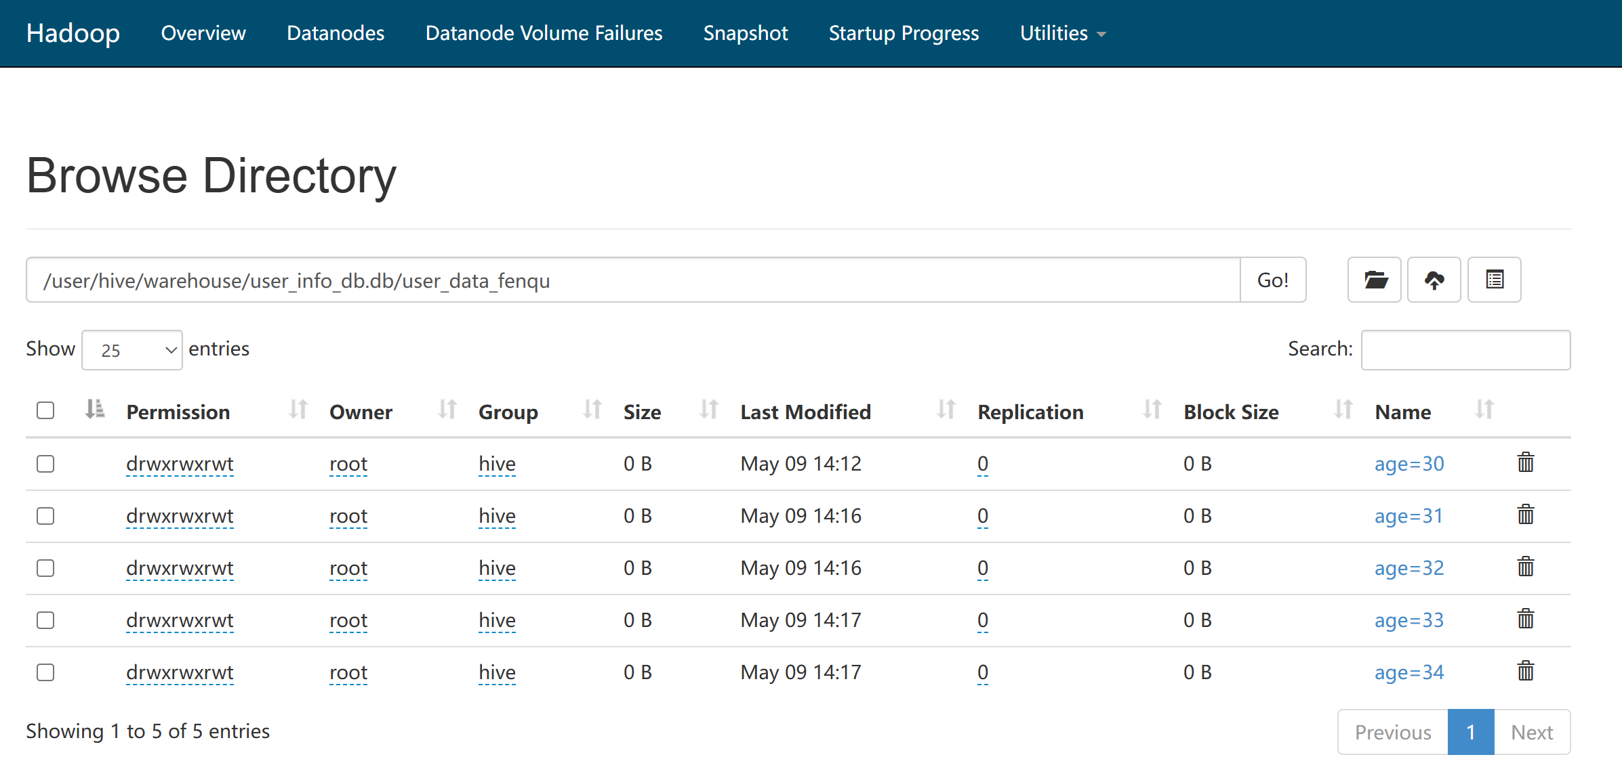This screenshot has height=778, width=1622.
Task: Check the select-all header checkbox
Action: (x=45, y=410)
